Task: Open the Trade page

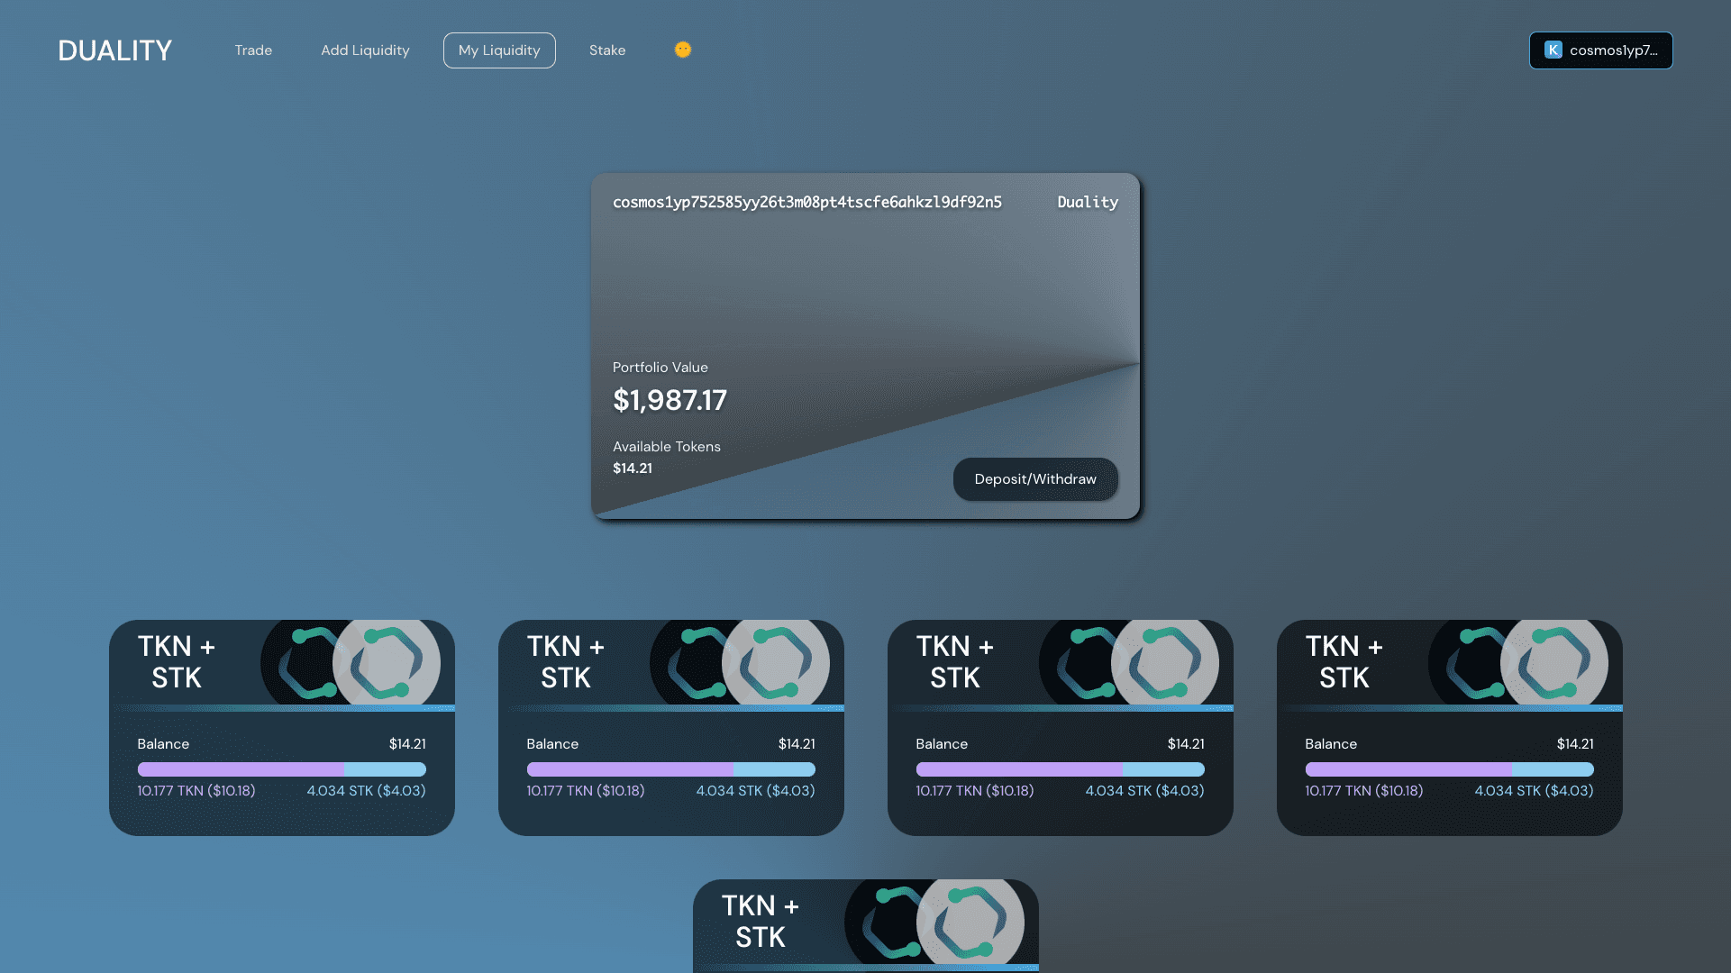Action: pyautogui.click(x=253, y=50)
